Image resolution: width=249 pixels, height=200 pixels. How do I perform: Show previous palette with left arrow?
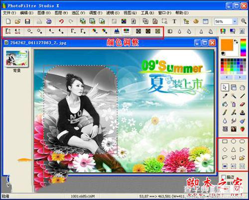coord(227,78)
